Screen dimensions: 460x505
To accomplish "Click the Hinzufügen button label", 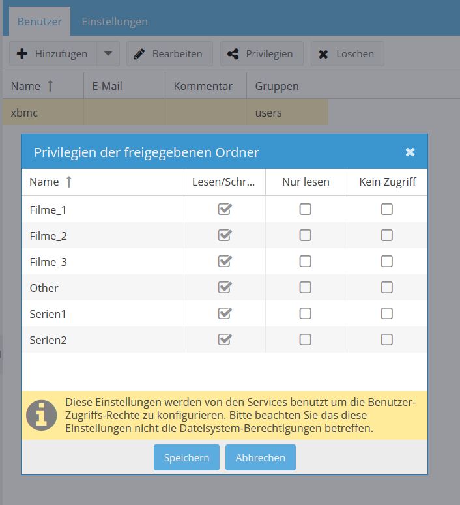I will pos(61,54).
